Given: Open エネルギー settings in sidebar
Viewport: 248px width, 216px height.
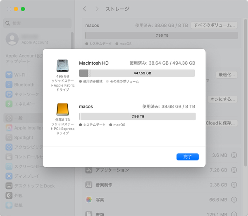Looking at the screenshot, I should (22, 104).
